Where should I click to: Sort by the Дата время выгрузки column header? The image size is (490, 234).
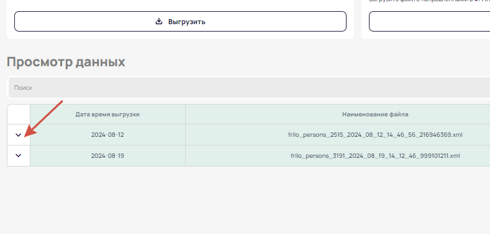pyautogui.click(x=107, y=115)
